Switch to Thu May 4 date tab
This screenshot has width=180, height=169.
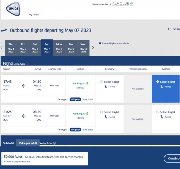click(x=11, y=48)
